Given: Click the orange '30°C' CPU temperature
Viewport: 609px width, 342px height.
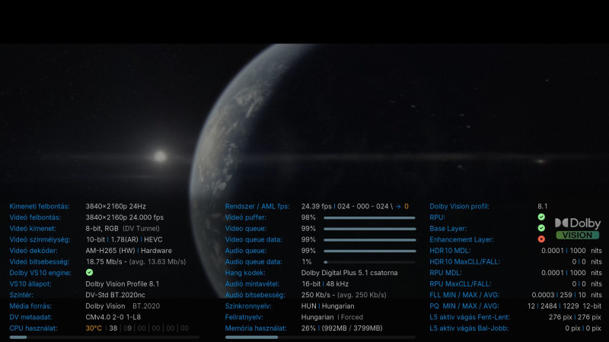Looking at the screenshot, I should 94,328.
